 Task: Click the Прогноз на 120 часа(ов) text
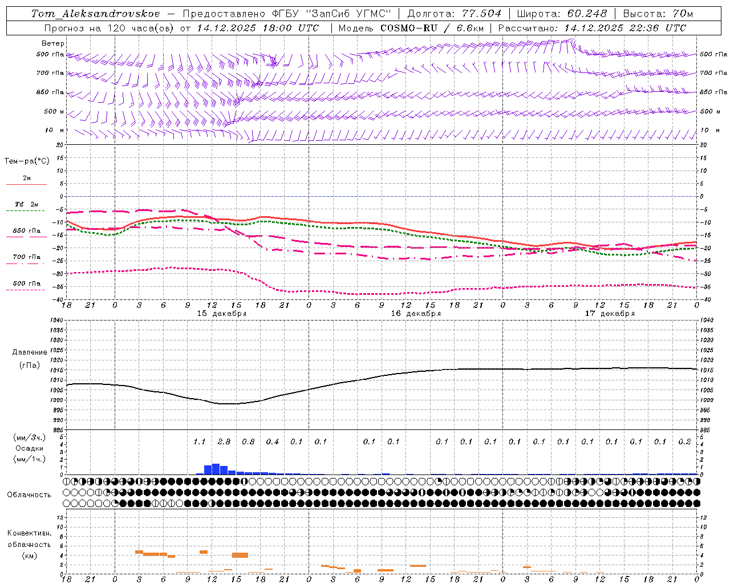tap(109, 28)
